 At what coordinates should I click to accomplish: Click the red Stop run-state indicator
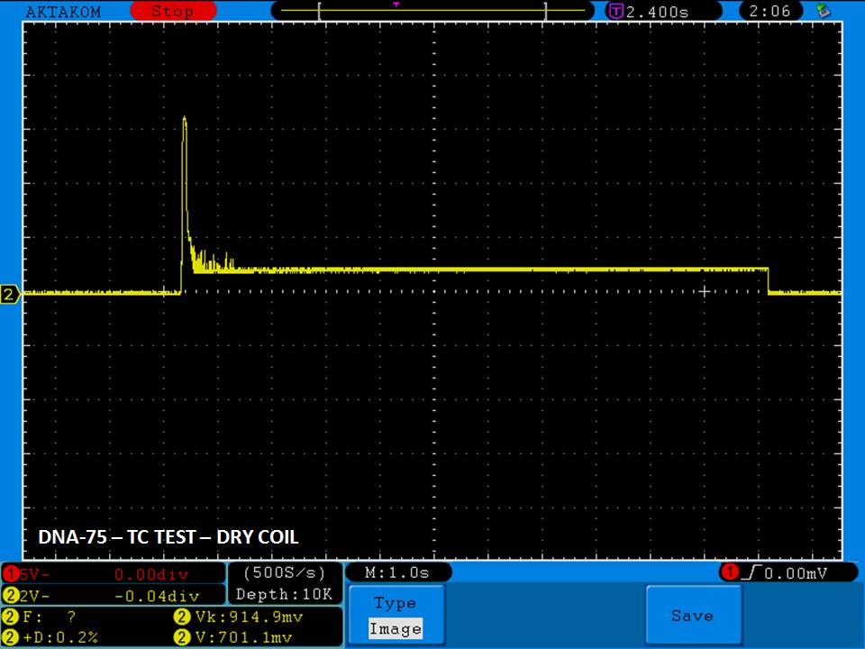pos(173,11)
